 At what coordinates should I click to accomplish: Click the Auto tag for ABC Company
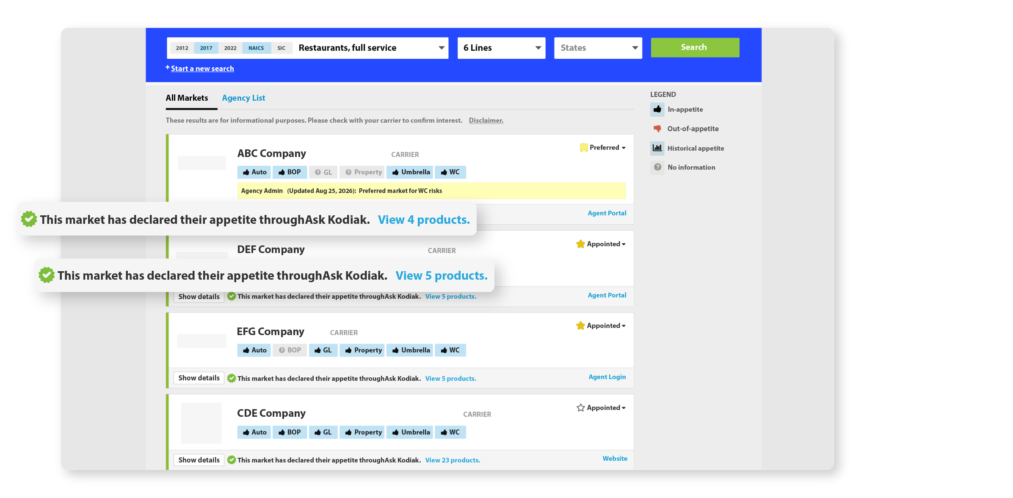254,172
